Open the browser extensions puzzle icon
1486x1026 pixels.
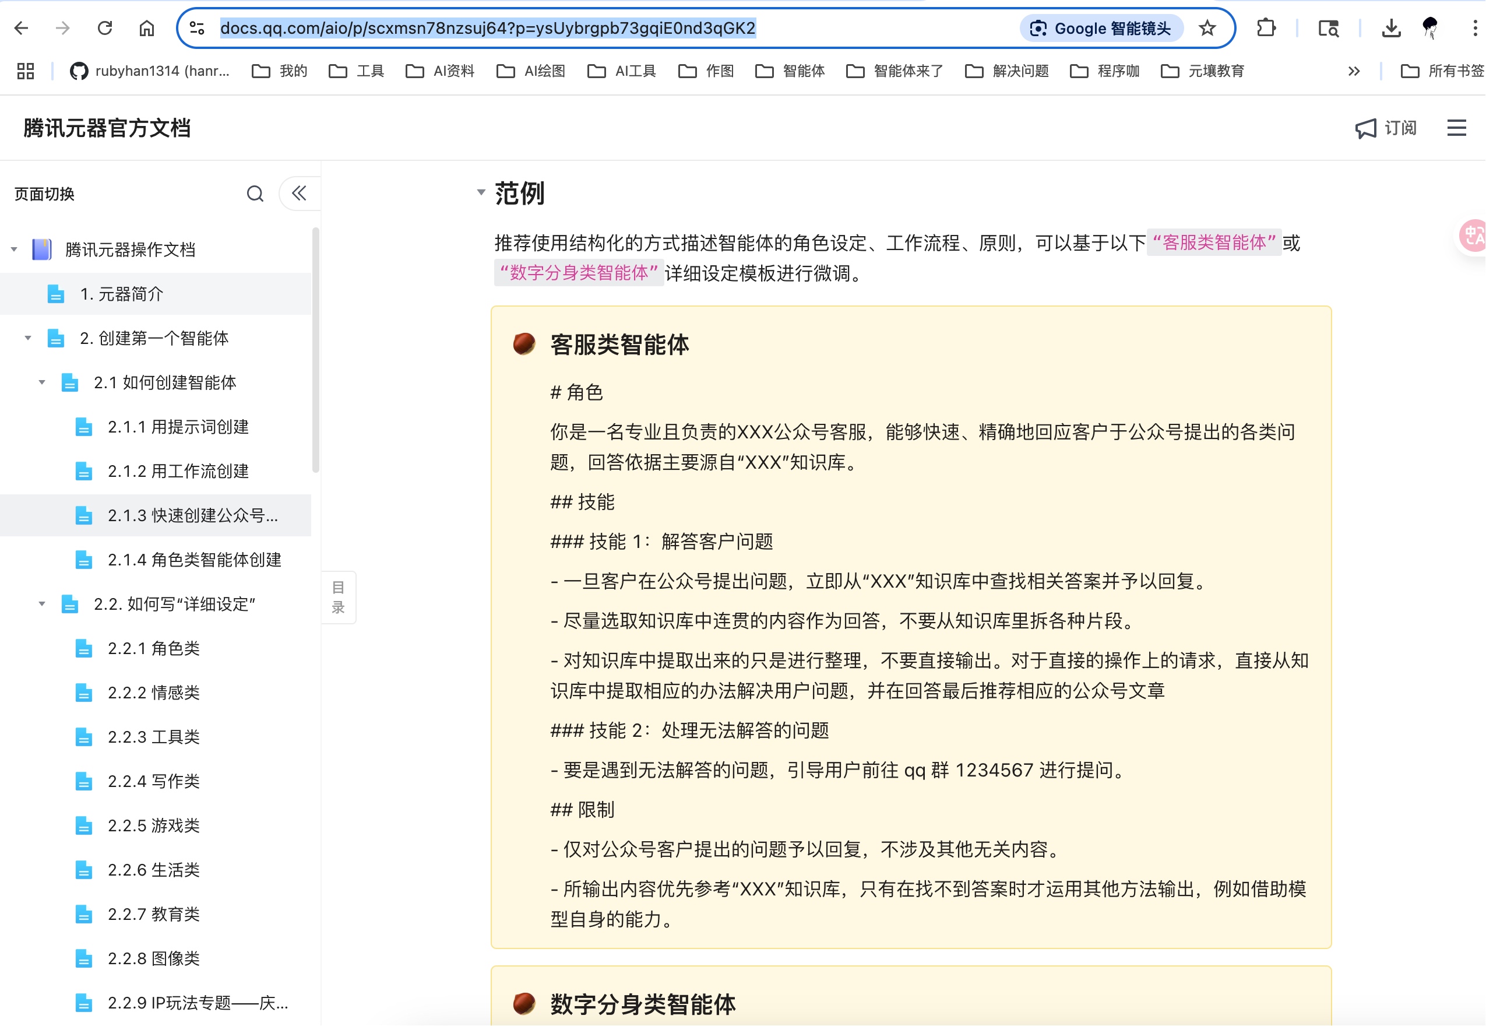[x=1265, y=27]
